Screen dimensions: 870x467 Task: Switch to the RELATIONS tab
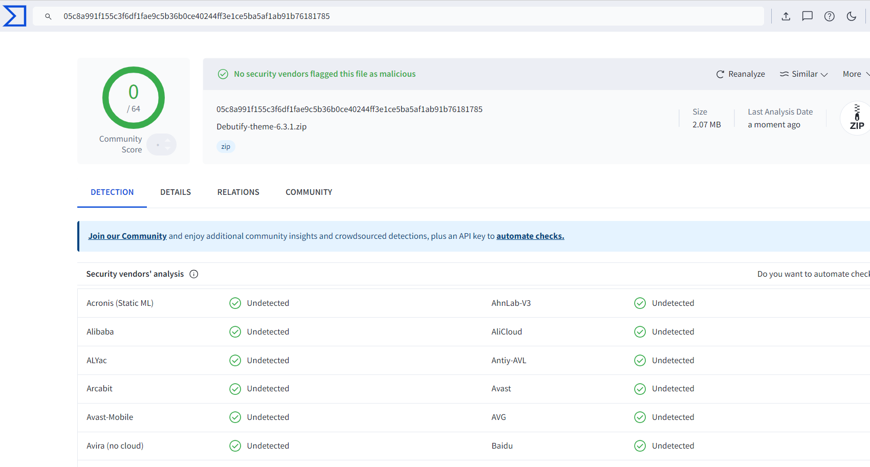(238, 192)
